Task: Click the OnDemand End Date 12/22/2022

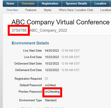Action: point(52,70)
